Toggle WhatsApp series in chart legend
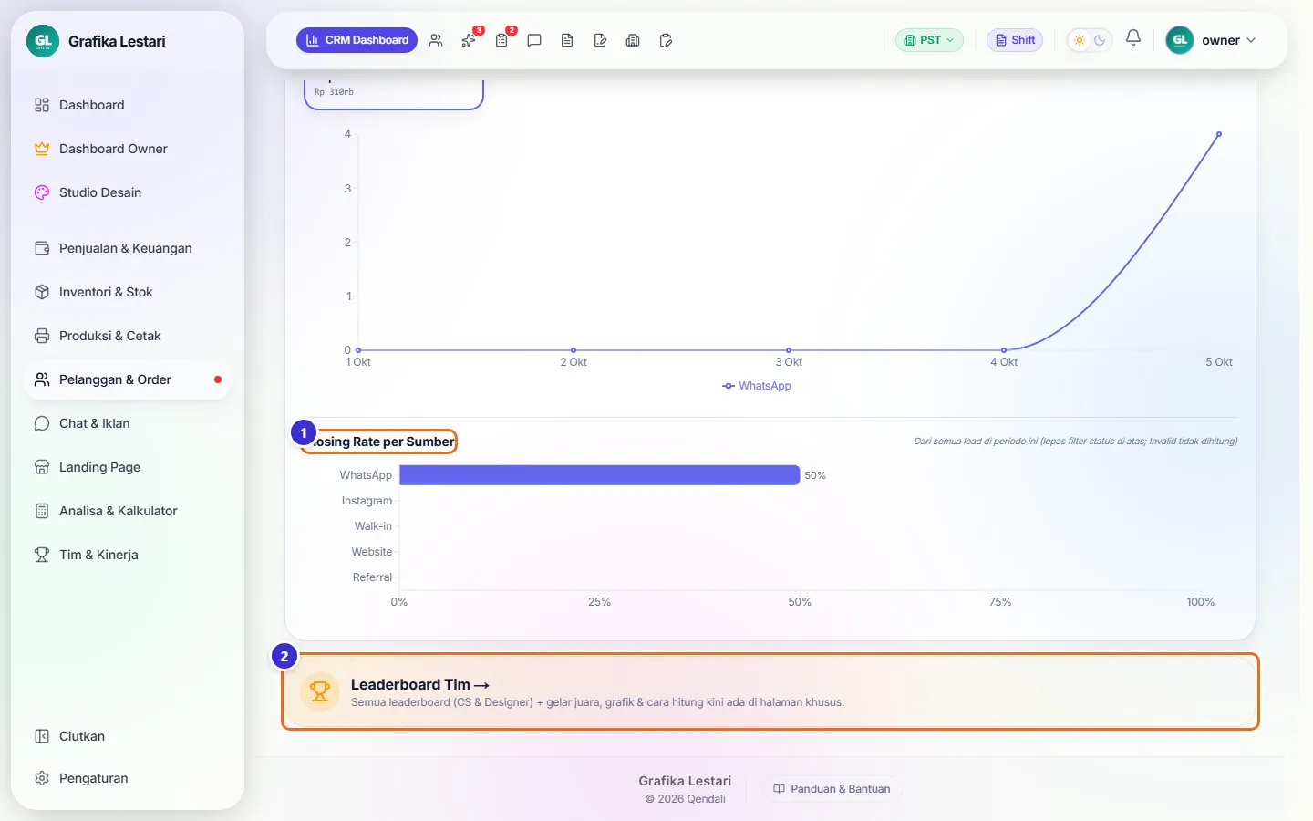Image resolution: width=1313 pixels, height=821 pixels. coord(757,386)
